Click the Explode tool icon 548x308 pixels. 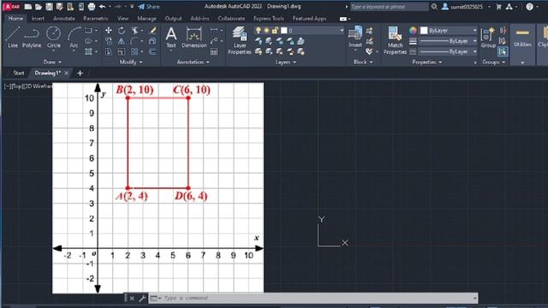pyautogui.click(x=152, y=41)
